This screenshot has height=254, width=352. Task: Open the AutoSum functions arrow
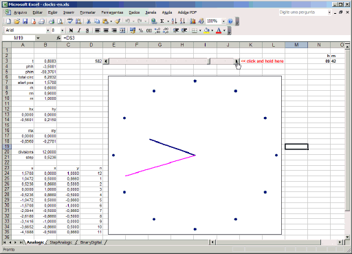[168, 21]
